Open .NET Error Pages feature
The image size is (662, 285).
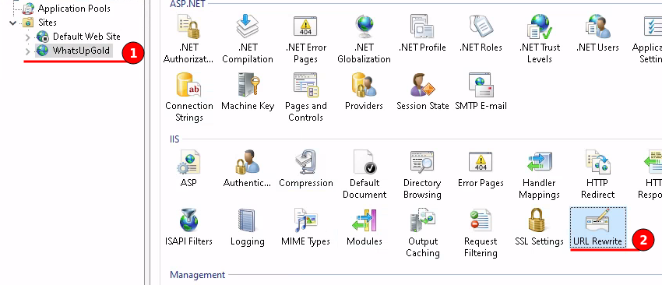[305, 39]
